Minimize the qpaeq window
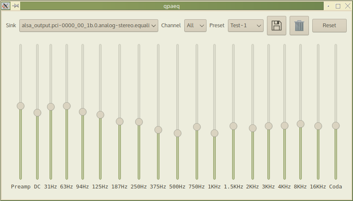Viewport: 353px width, 201px height. click(x=328, y=6)
